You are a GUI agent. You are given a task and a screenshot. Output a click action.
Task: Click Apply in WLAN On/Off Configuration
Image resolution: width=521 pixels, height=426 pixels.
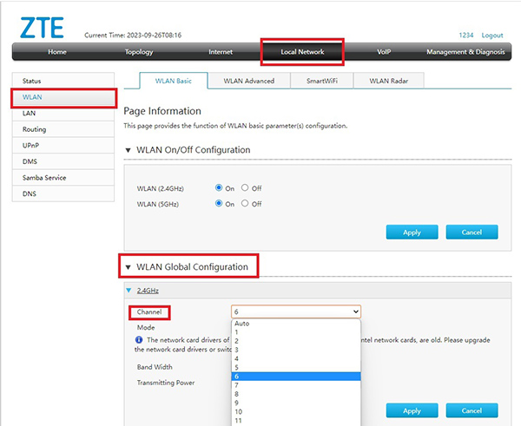pyautogui.click(x=412, y=233)
